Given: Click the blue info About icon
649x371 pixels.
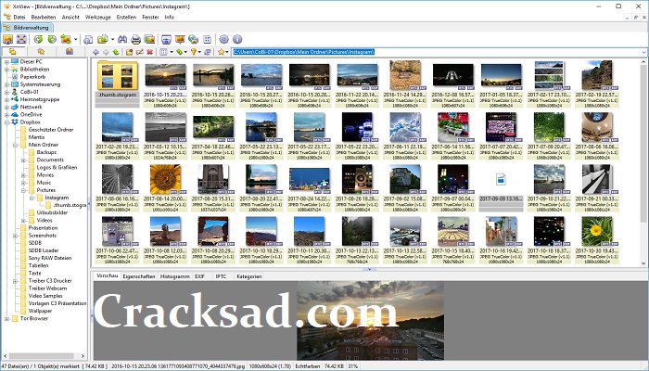Looking at the screenshot, I should [237, 39].
